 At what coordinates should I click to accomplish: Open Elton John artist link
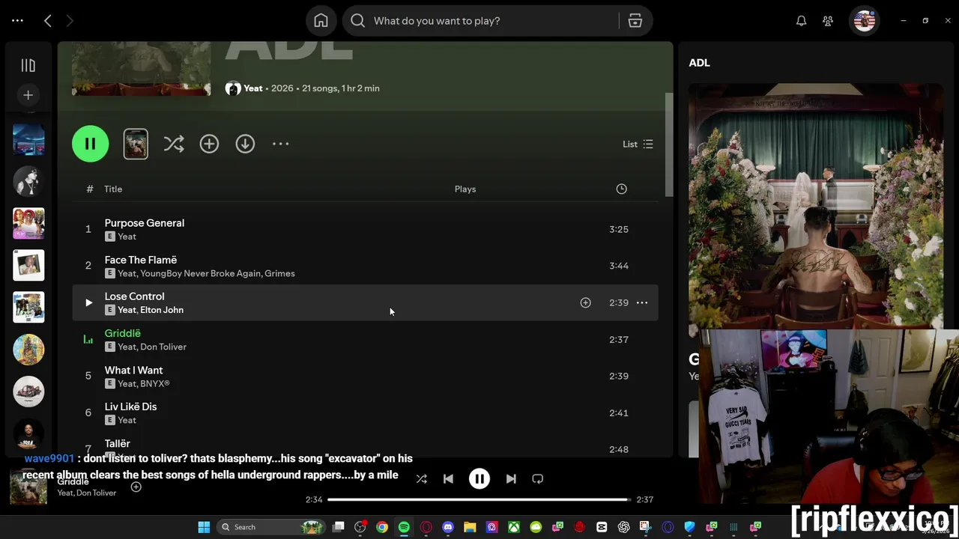pos(162,310)
